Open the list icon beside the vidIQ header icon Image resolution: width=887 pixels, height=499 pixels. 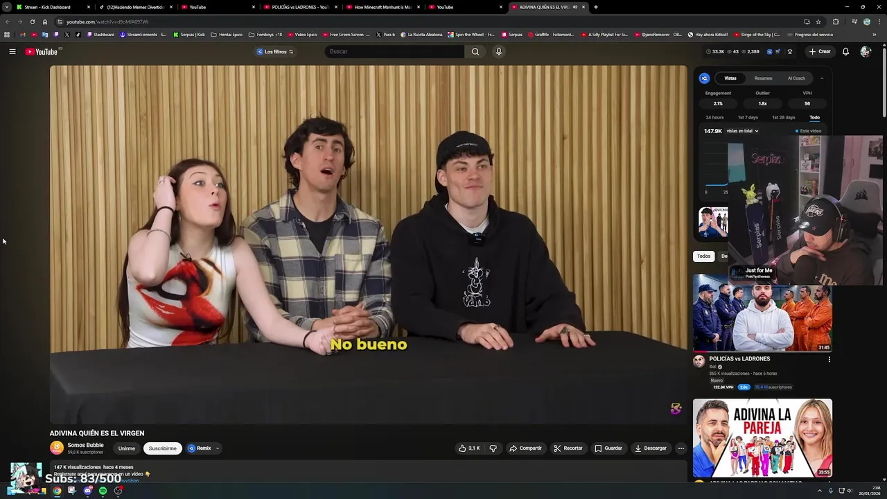coord(778,51)
